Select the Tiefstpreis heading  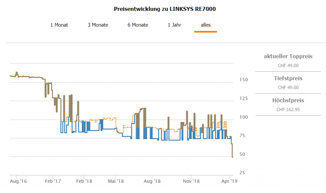pos(288,78)
